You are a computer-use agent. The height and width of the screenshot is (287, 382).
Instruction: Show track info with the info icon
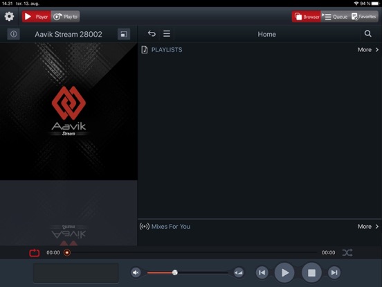click(x=13, y=34)
